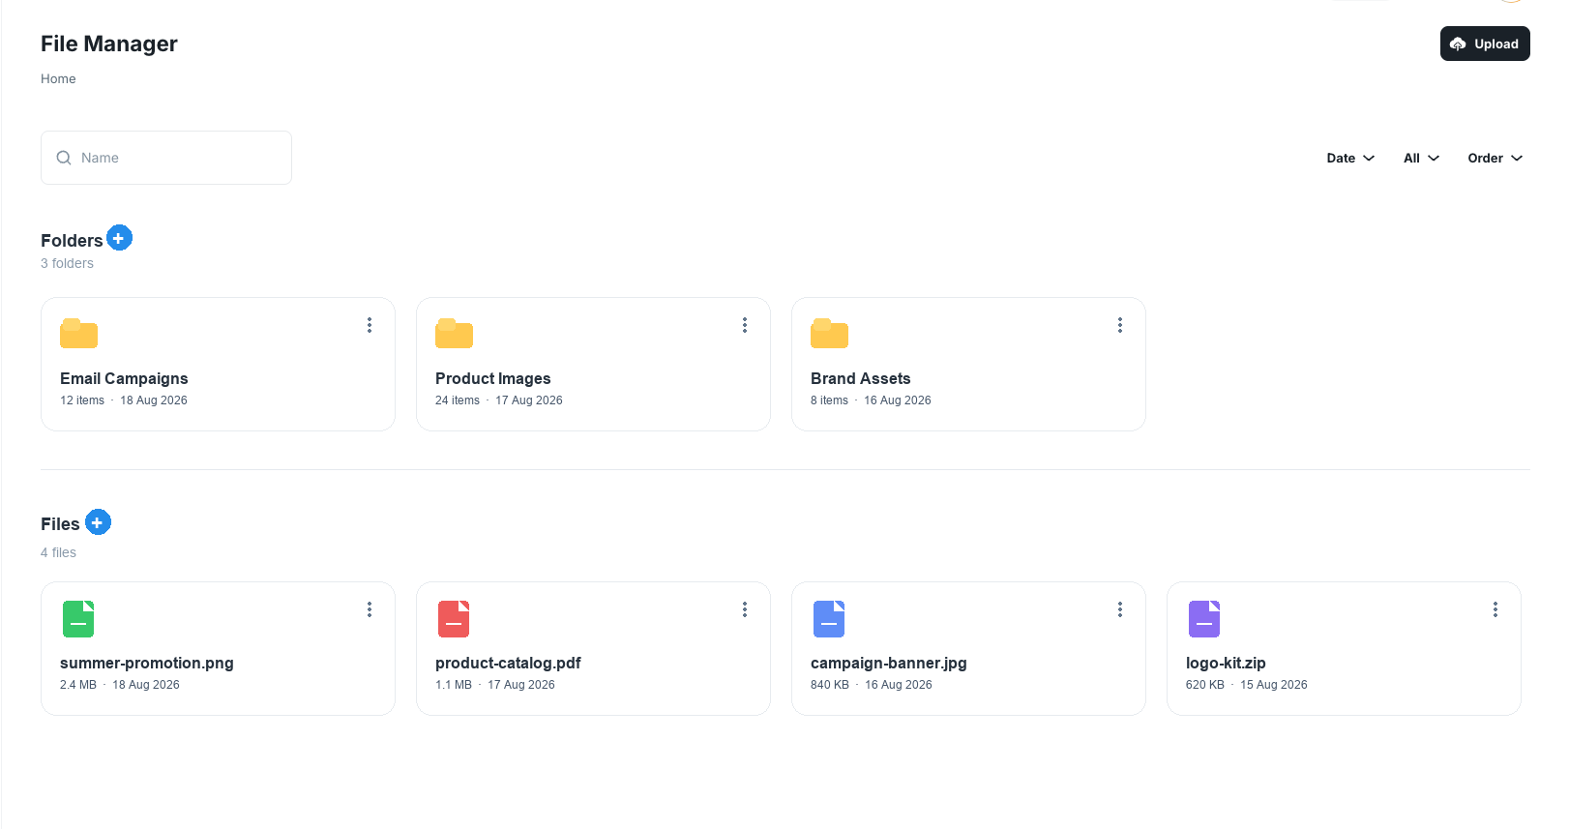Viewport: 1569px width, 829px height.
Task: Open the Brand Assets folder icon
Action: pyautogui.click(x=829, y=333)
